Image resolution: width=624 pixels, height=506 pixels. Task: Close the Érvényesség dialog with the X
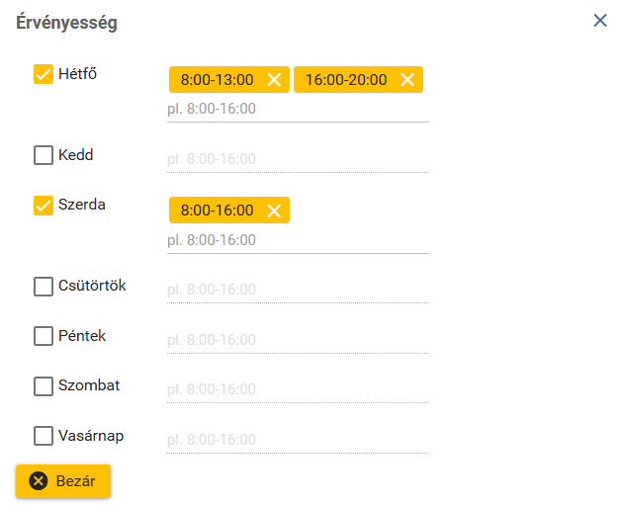click(600, 20)
